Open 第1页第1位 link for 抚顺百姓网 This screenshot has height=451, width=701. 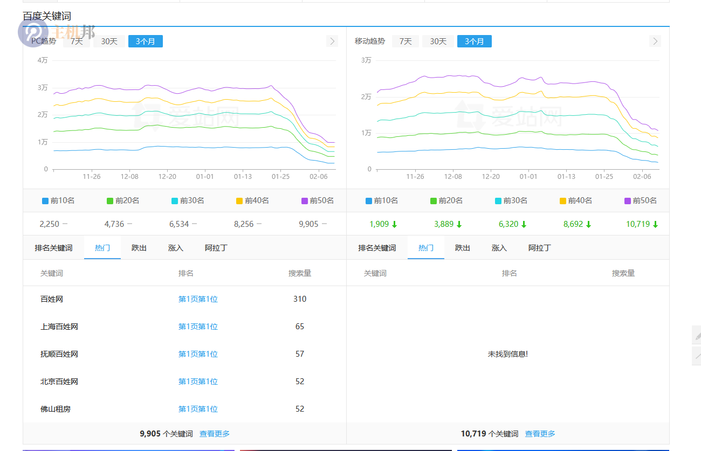[x=198, y=354]
